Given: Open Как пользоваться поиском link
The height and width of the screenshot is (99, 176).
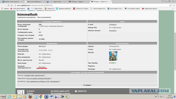Looking at the screenshot, I should (x=61, y=93).
